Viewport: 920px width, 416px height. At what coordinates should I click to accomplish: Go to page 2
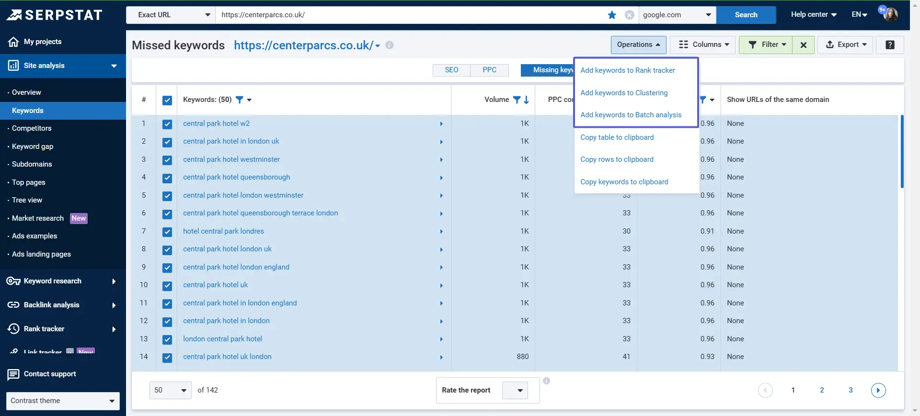822,390
